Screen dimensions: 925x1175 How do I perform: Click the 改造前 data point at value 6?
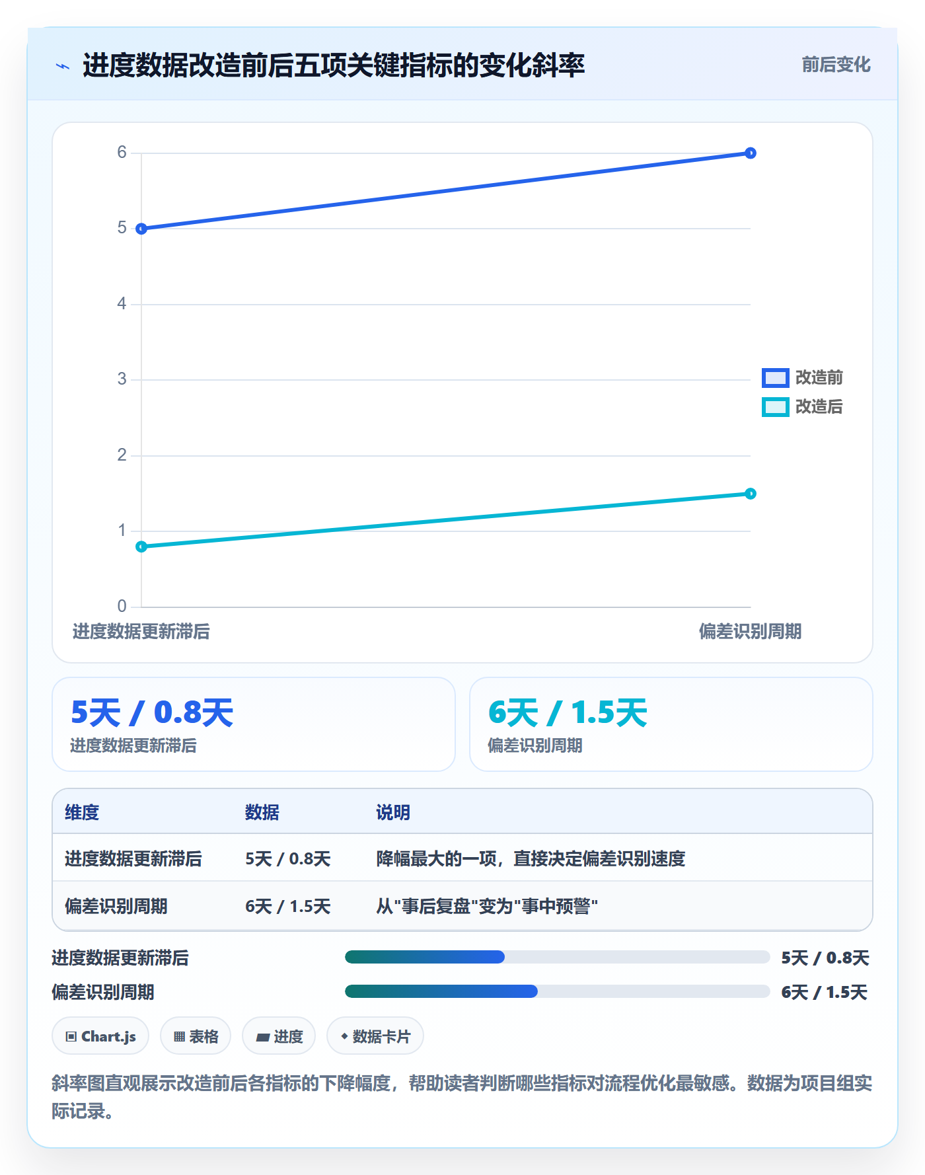pyautogui.click(x=751, y=153)
